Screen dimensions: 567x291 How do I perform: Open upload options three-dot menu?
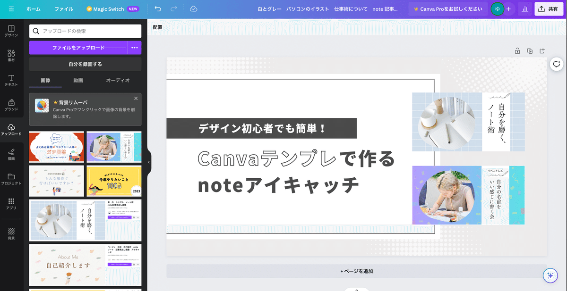tap(135, 48)
